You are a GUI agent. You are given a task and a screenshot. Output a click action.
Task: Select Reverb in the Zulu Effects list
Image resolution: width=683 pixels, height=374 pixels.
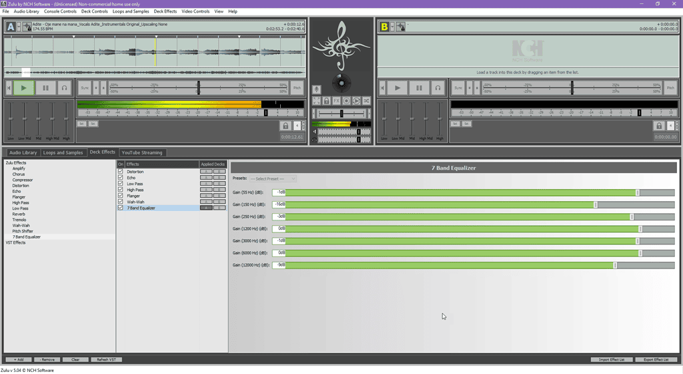pyautogui.click(x=19, y=214)
